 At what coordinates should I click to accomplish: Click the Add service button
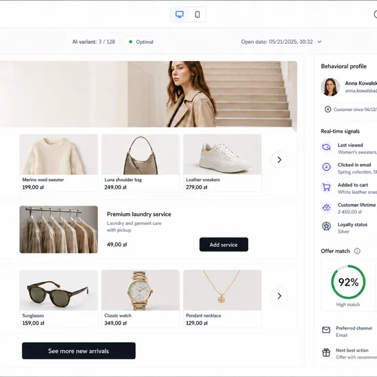[223, 245]
